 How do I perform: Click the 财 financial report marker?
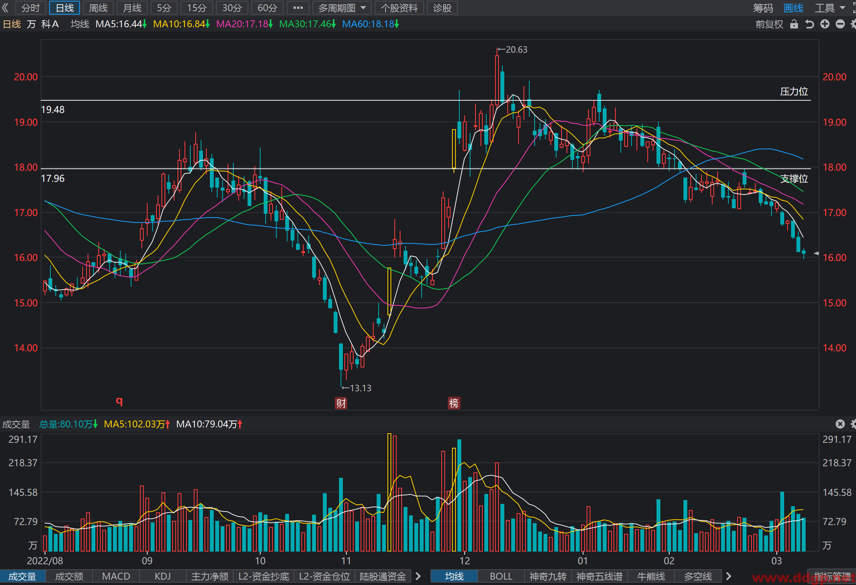[x=341, y=403]
